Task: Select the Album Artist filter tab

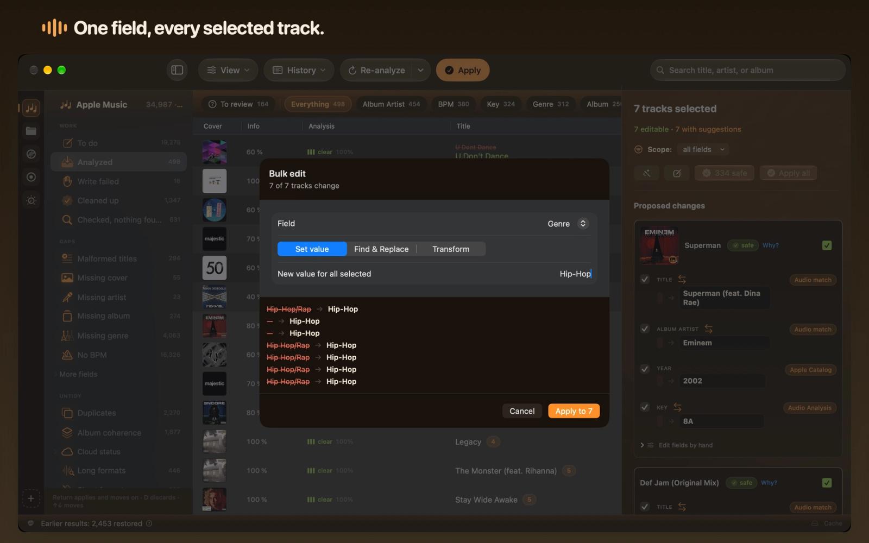Action: [x=391, y=104]
